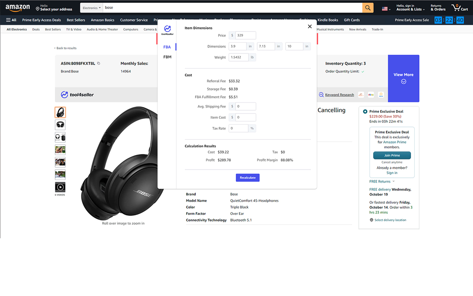Click the Avg. Shipping Fee field
473x296 pixels.
245,107
